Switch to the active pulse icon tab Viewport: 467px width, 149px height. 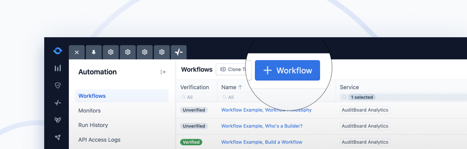[x=179, y=52]
